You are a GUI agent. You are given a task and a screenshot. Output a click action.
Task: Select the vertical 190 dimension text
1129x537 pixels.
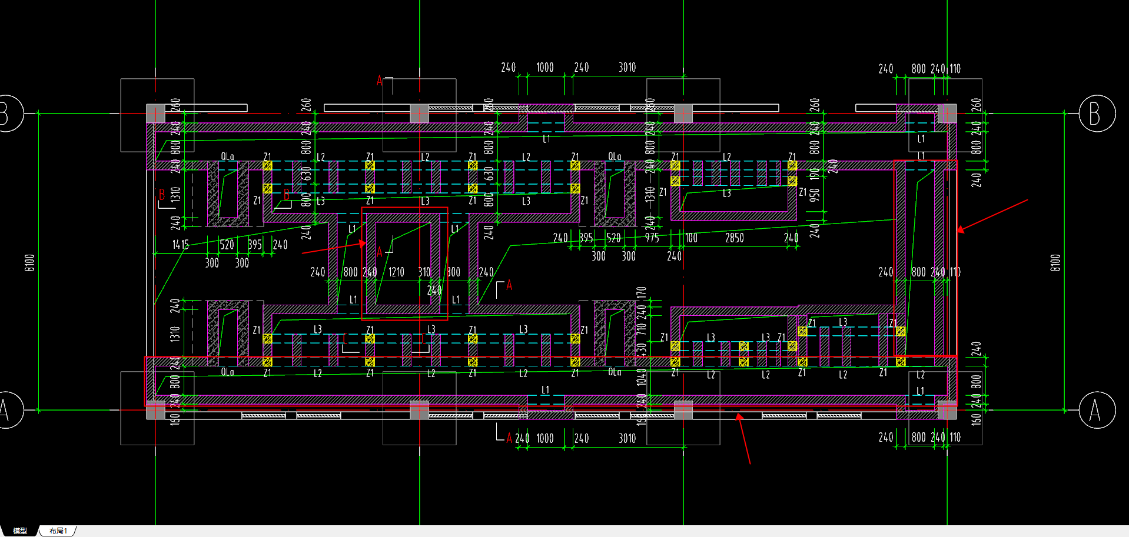814,174
